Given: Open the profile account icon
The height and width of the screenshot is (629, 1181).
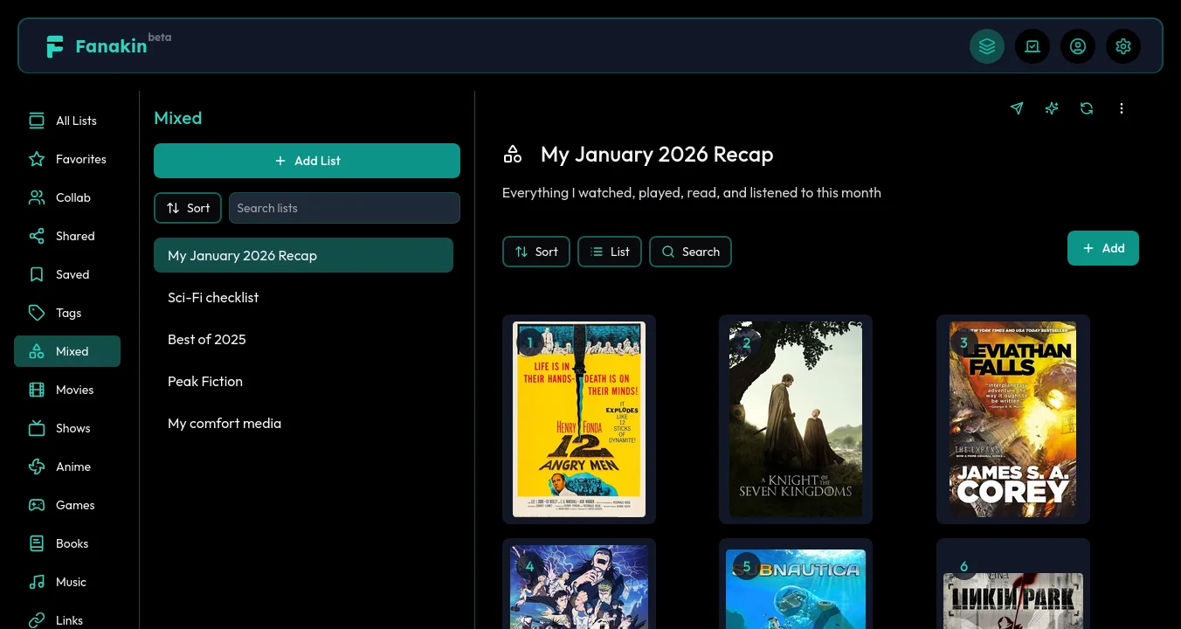Looking at the screenshot, I should [x=1078, y=46].
